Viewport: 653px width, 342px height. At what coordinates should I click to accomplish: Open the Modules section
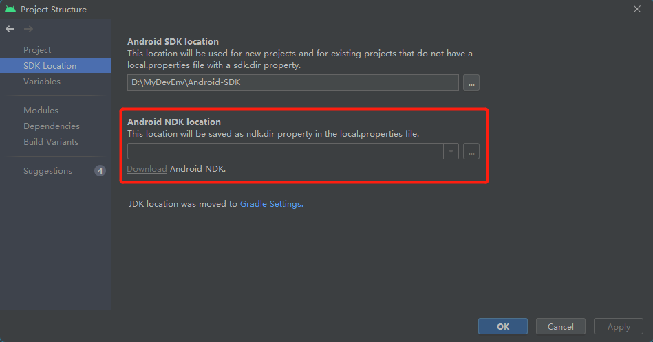coord(41,111)
